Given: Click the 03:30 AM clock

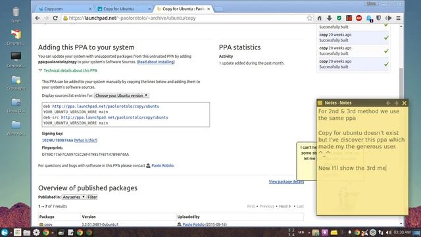Looking at the screenshot, I should click(x=402, y=232).
